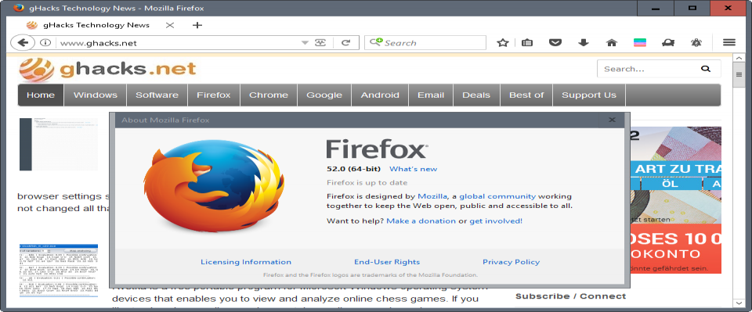Bookmark this page with the star icon
This screenshot has height=312, width=752.
[502, 42]
